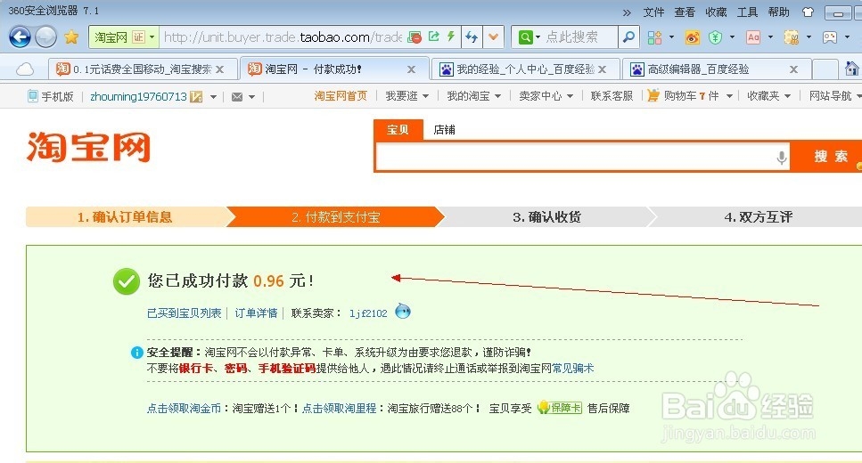
Task: Click the Wangwang chat icon next to ljf2102
Action: [x=403, y=312]
